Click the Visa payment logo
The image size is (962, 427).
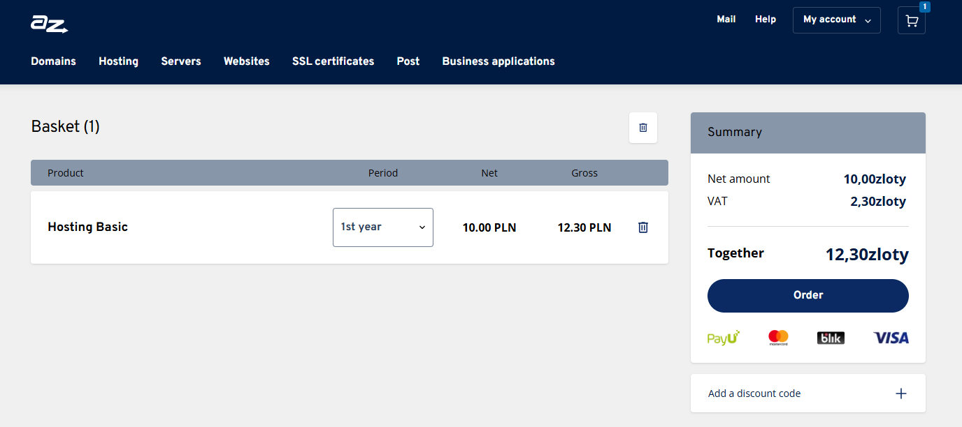[891, 338]
